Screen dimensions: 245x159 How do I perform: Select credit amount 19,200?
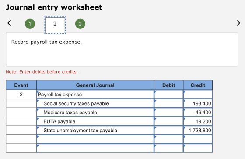198,121
